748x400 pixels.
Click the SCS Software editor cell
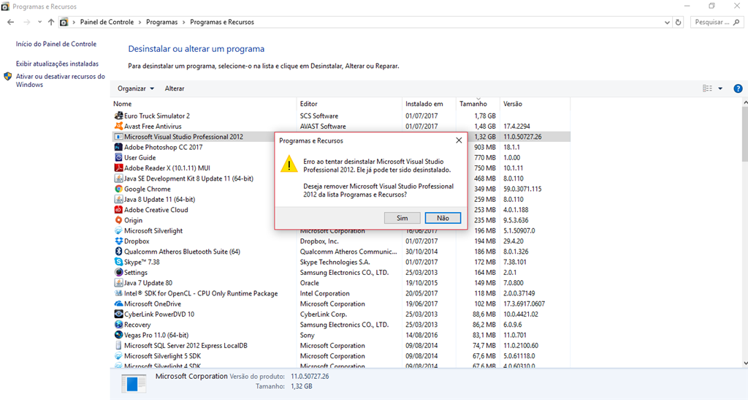[319, 116]
